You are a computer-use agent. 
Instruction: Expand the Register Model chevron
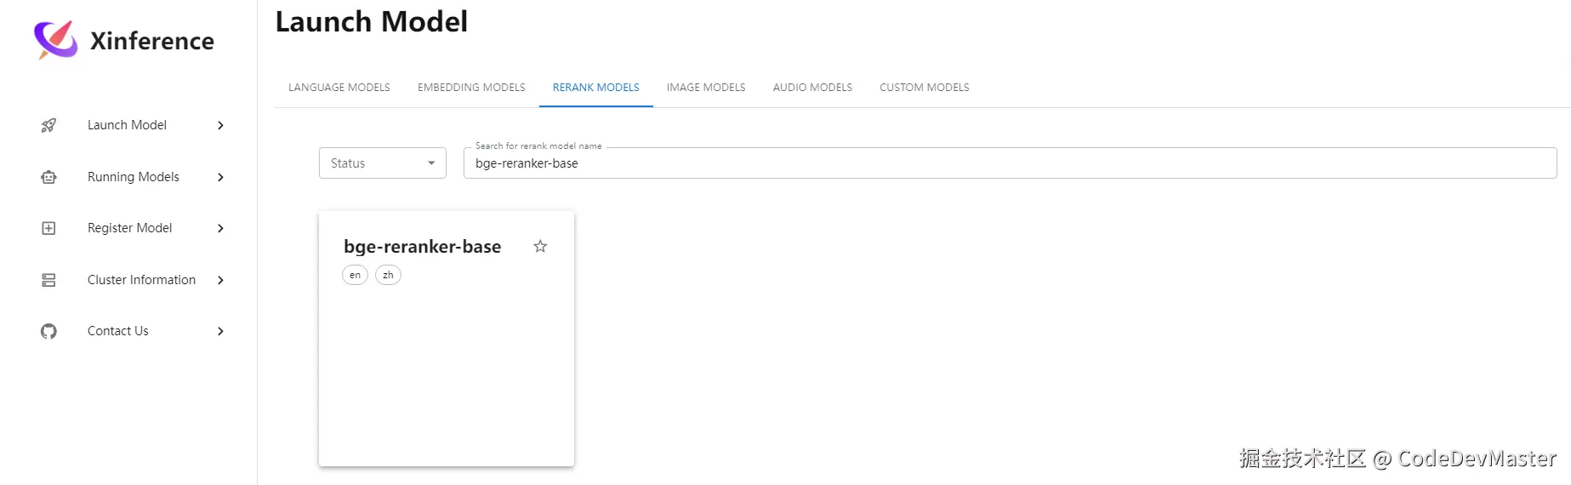[x=220, y=228]
